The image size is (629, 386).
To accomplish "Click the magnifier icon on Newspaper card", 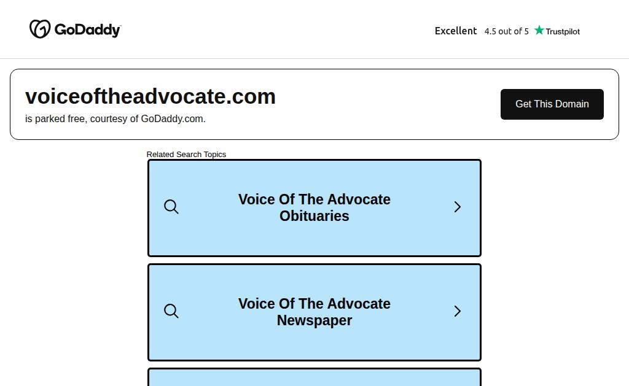I will click(171, 311).
